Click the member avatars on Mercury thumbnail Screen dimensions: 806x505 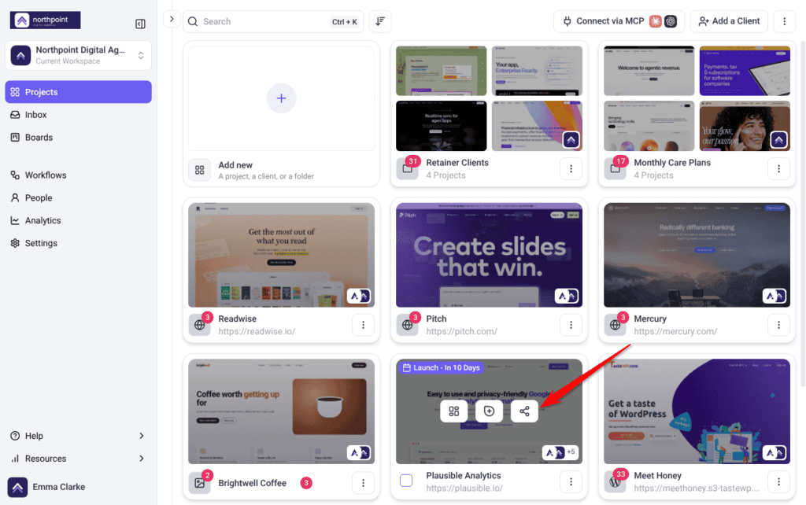coord(775,296)
